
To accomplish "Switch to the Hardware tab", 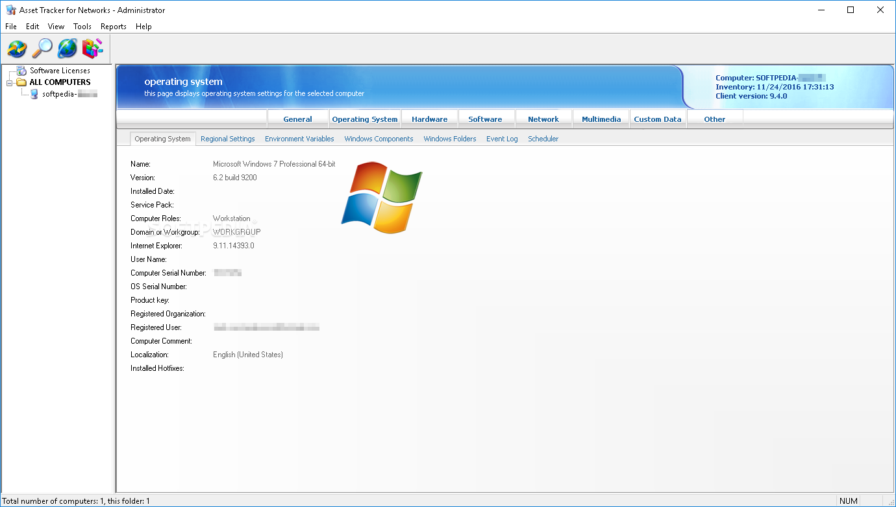I will [430, 119].
